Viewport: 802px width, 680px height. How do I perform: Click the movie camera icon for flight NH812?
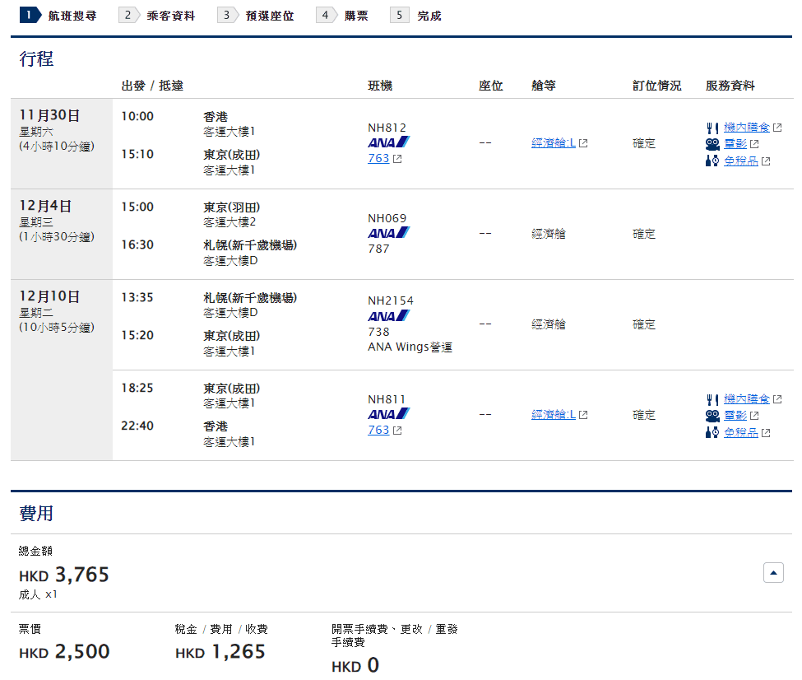point(712,144)
